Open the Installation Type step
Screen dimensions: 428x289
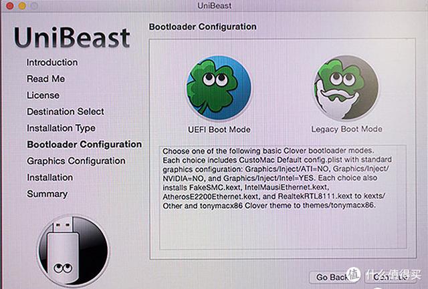point(61,128)
